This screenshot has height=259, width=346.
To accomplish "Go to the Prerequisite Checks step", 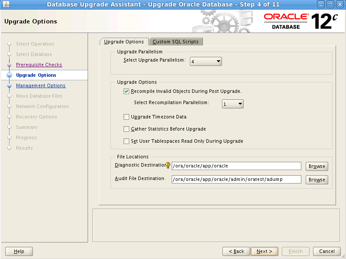I will pos(39,65).
